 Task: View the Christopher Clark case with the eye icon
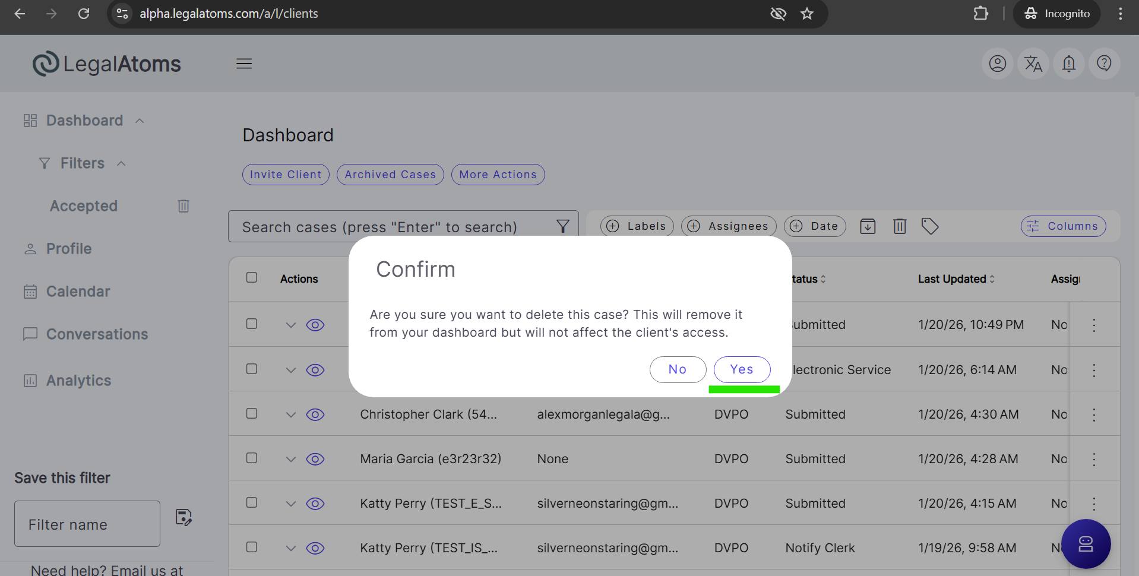point(315,414)
